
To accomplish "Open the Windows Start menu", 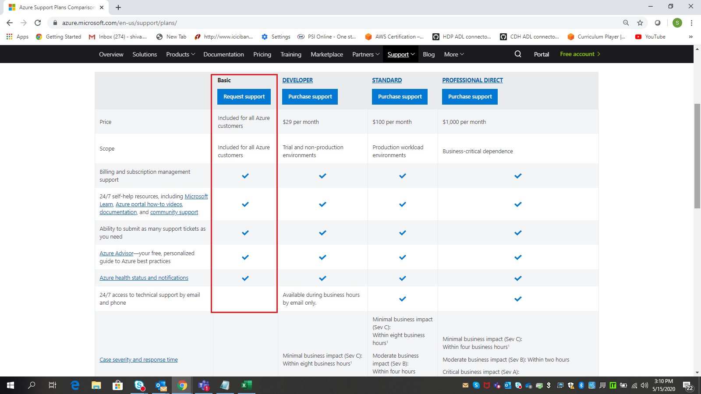I will click(11, 385).
